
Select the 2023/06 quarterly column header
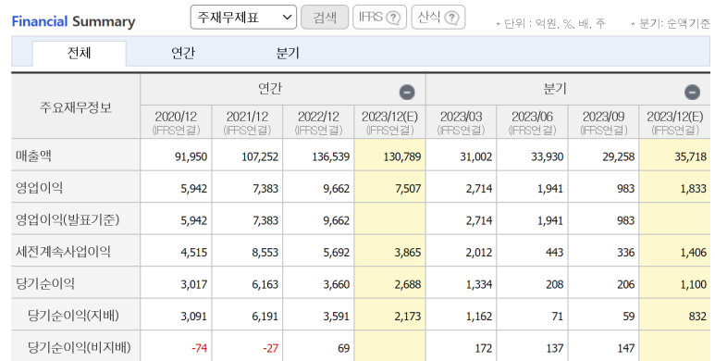coord(532,122)
